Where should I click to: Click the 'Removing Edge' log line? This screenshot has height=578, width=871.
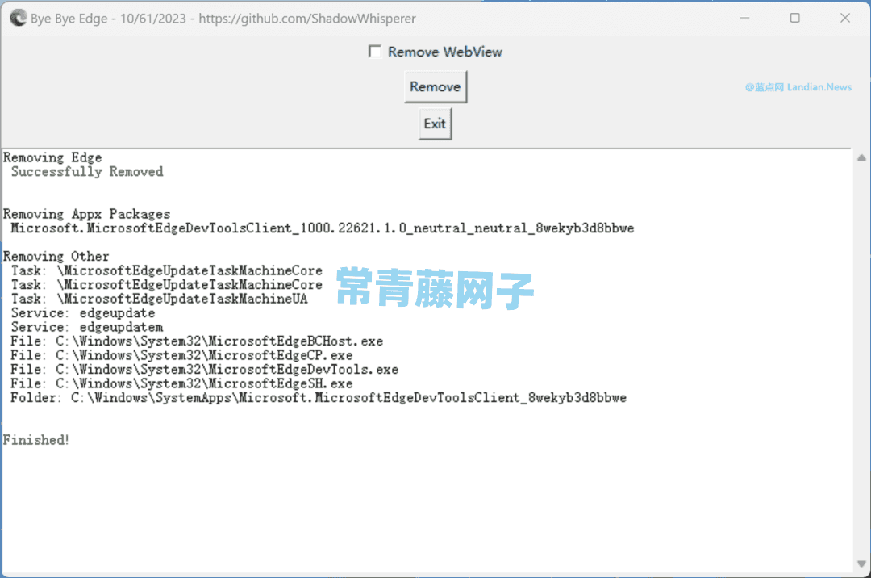coord(52,158)
